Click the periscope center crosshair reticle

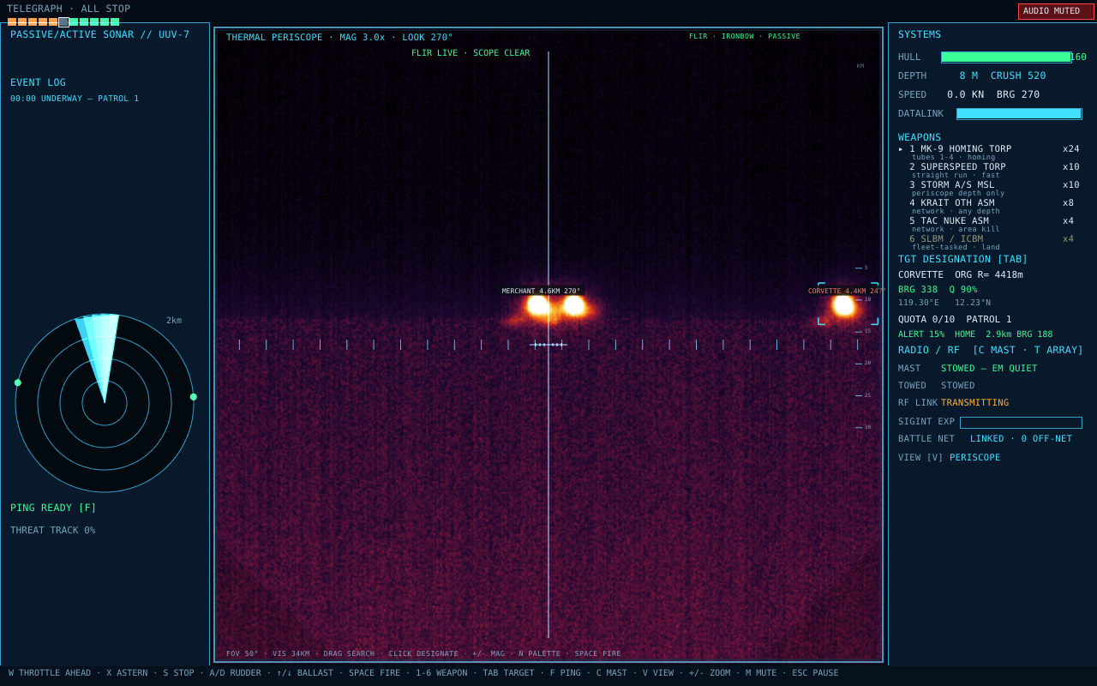pos(548,345)
